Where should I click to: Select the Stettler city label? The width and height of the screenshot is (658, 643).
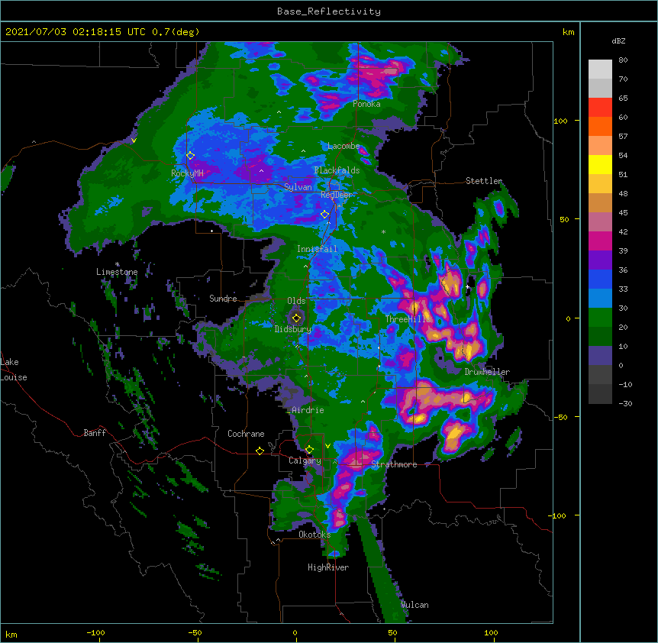(484, 181)
